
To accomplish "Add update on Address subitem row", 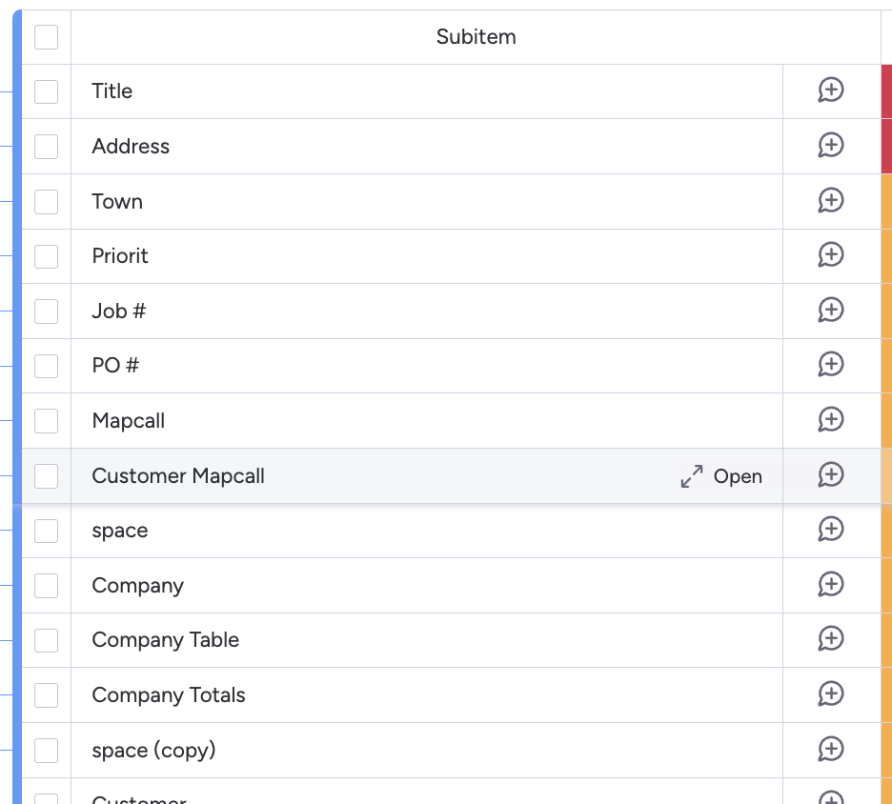I will pyautogui.click(x=831, y=146).
